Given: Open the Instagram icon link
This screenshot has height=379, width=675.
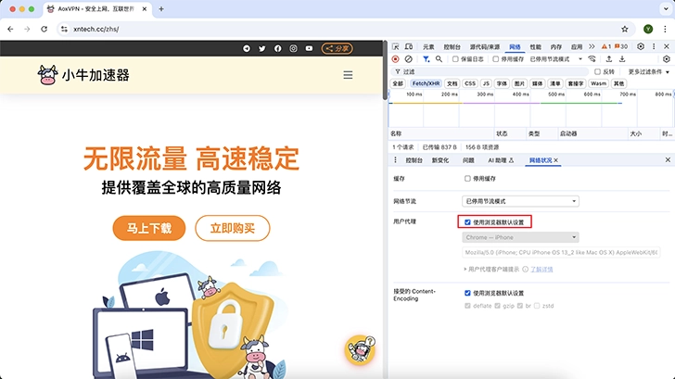Looking at the screenshot, I should (x=293, y=48).
